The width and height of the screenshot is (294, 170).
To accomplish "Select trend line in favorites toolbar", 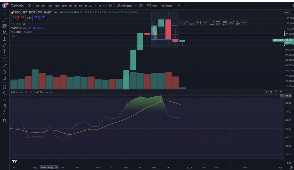I will pos(186,23).
